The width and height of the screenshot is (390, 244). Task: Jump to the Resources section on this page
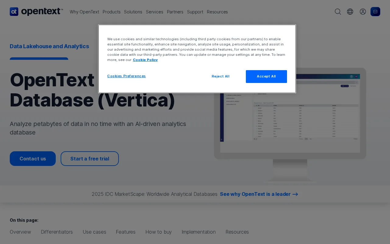tap(237, 232)
